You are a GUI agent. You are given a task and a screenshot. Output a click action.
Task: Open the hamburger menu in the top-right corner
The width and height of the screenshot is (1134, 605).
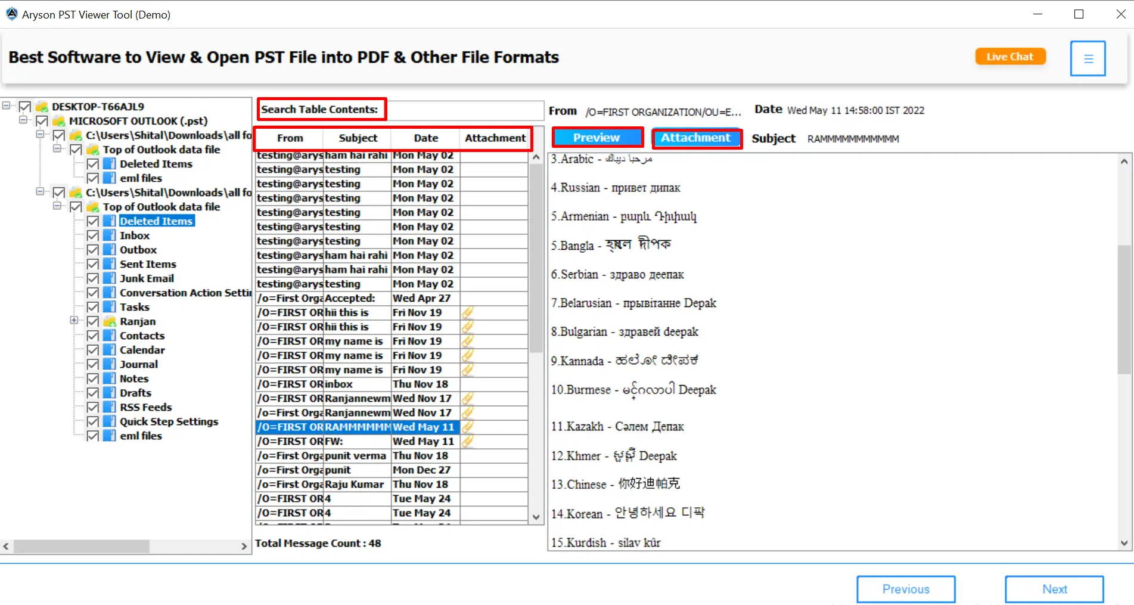pos(1088,58)
